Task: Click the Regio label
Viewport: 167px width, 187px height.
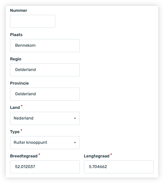Action: coord(16,59)
